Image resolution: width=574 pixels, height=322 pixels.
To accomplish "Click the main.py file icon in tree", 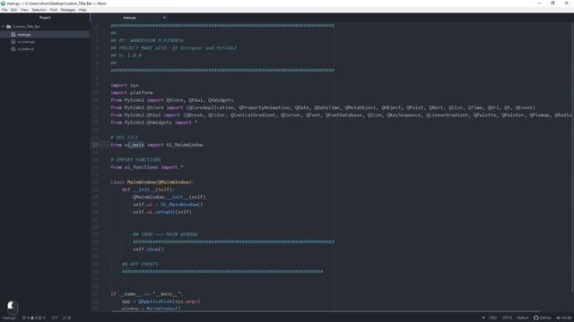I will point(13,34).
